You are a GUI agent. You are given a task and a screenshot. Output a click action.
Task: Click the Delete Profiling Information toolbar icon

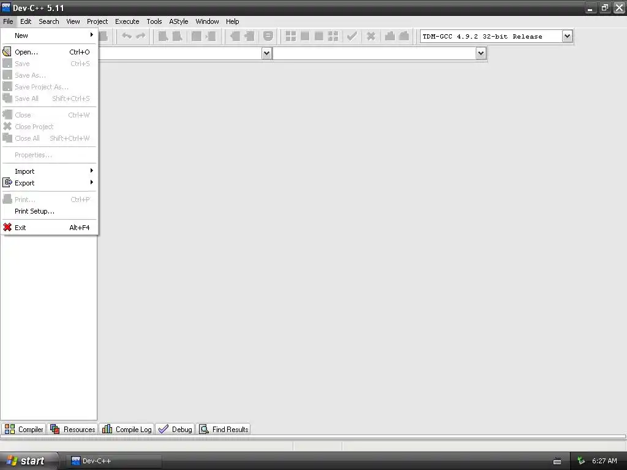[x=404, y=36]
